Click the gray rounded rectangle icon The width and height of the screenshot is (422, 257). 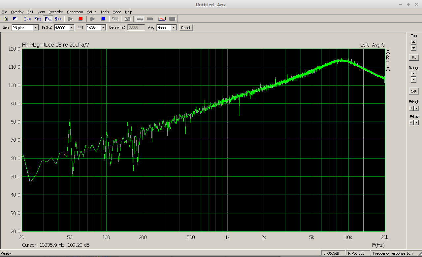click(x=172, y=19)
